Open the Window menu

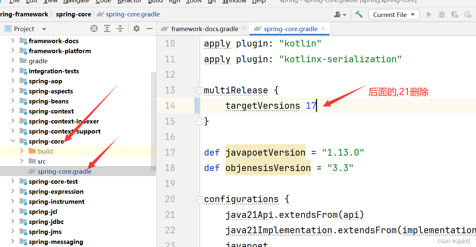click(234, 1)
